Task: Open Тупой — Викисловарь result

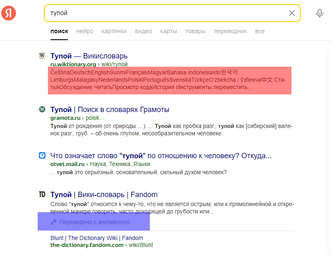Action: click(89, 56)
